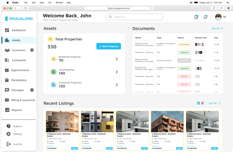Open bookmarks icon in header

click(196, 17)
